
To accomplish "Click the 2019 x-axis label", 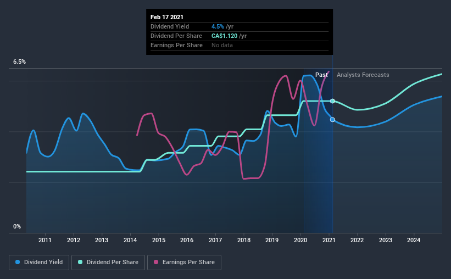I will 272,240.
